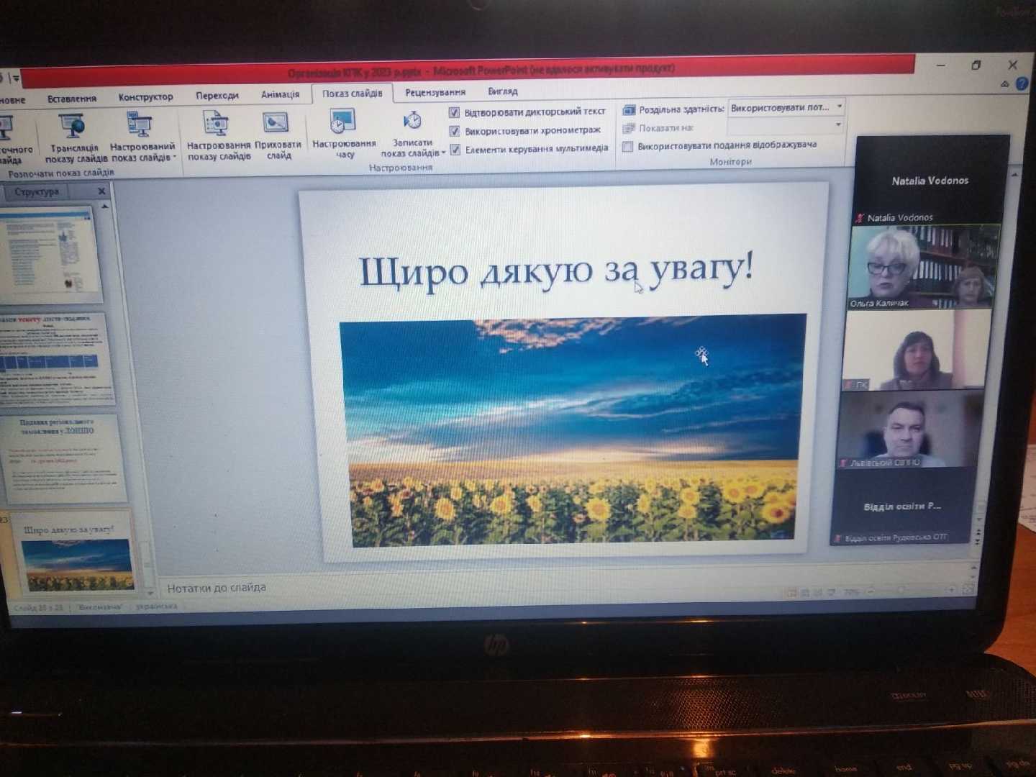This screenshot has width=1036, height=777.
Task: Uncheck Відтворювати дикторський текст
Action: [x=454, y=112]
